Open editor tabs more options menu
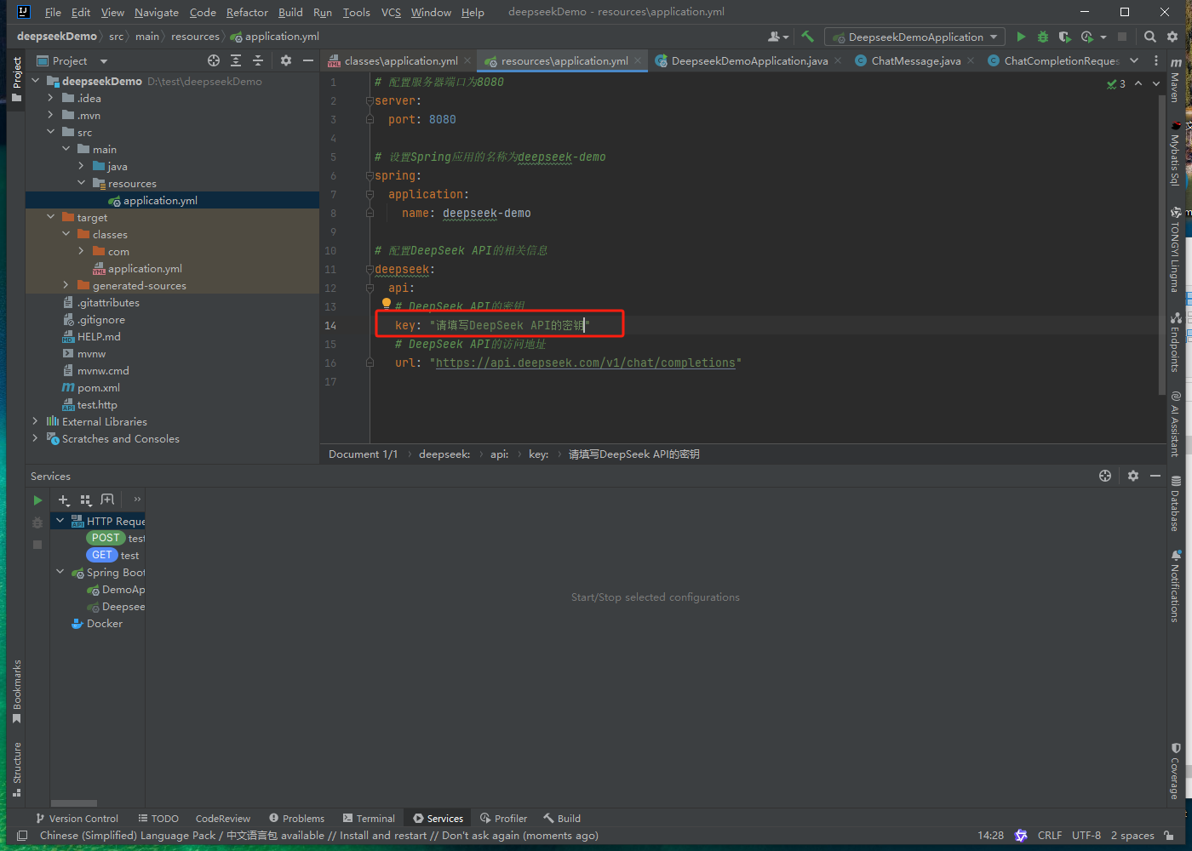 click(1155, 60)
